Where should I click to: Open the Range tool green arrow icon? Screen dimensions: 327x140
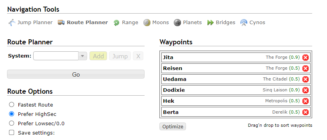pyautogui.click(x=116, y=23)
